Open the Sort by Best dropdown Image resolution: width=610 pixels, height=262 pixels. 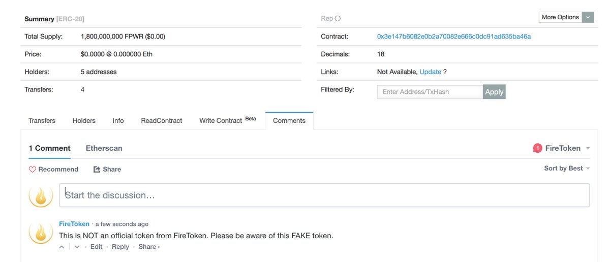(x=567, y=168)
